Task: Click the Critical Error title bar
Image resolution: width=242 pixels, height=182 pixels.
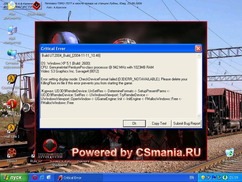Action: (117, 49)
